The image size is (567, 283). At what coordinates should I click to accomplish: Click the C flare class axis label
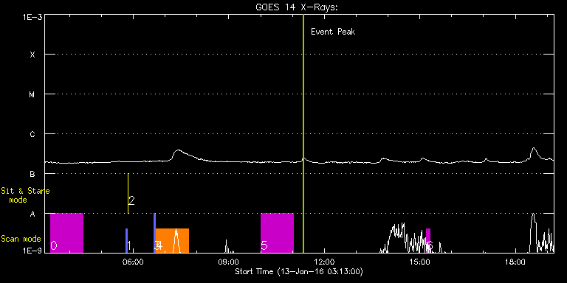32,135
